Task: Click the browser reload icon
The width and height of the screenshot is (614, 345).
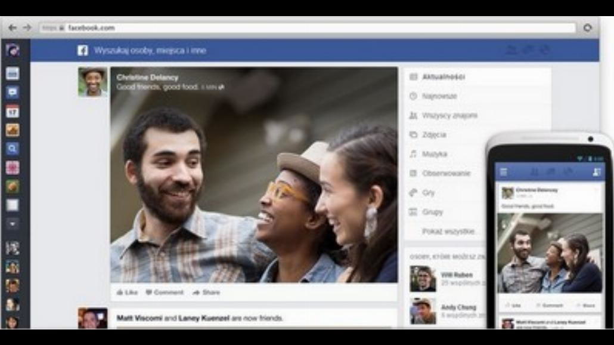Action: point(587,28)
